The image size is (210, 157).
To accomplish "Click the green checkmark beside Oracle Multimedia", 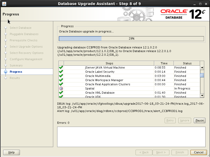I will pyautogui.click(x=61, y=76).
